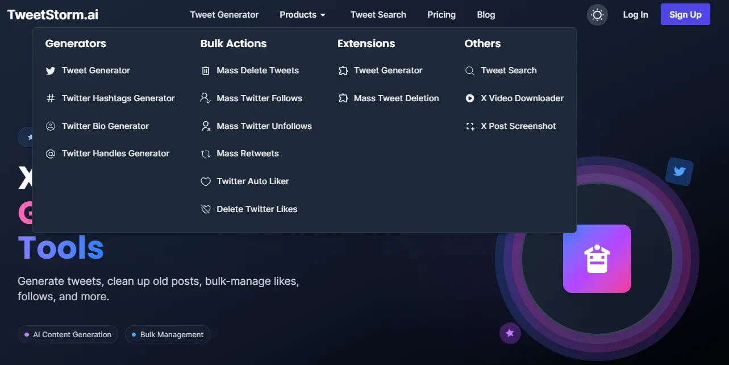Open the Blog from the top menu
This screenshot has width=729, height=365.
point(486,15)
